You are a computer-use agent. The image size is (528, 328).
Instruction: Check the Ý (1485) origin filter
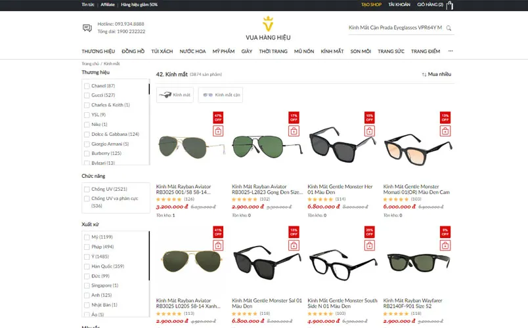pos(87,256)
